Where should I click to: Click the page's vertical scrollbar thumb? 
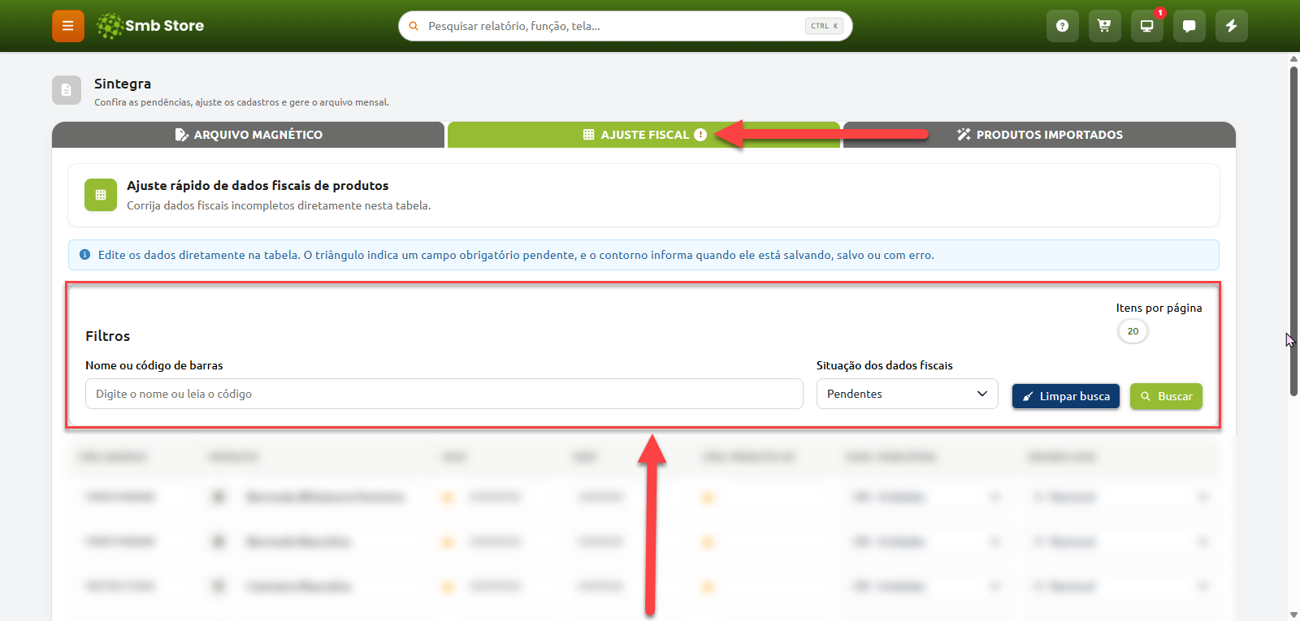point(1293,231)
